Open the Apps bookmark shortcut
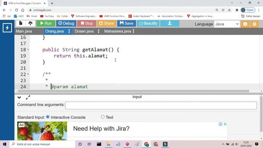 pos(7,16)
